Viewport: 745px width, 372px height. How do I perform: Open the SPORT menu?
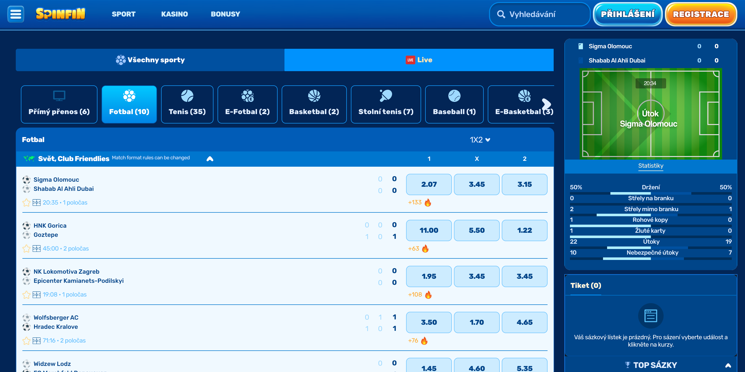click(123, 14)
